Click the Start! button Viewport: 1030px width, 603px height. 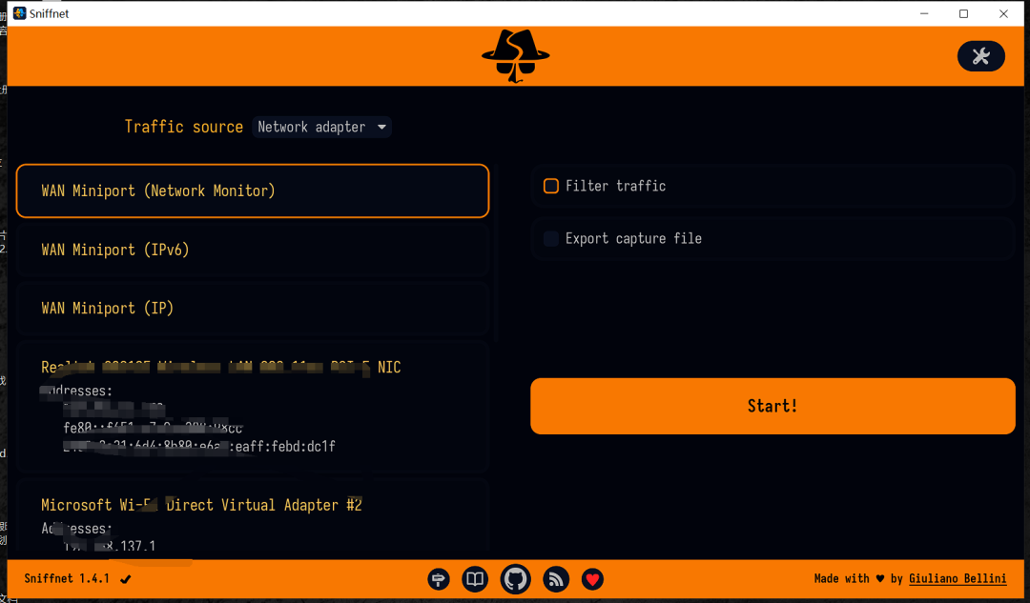tap(772, 406)
